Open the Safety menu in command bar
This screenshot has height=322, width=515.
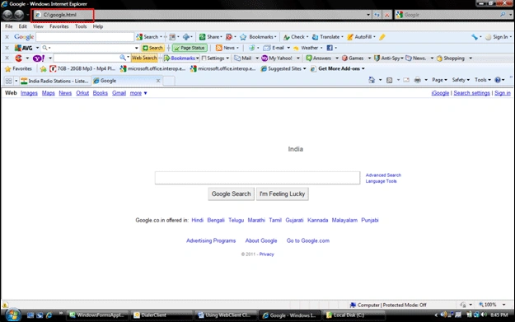(x=461, y=80)
